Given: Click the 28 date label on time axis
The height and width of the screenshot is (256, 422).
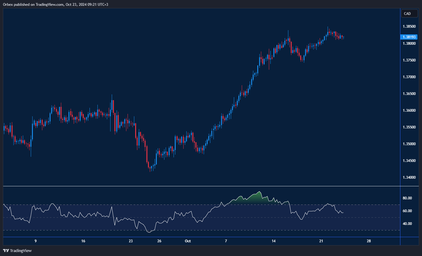Looking at the screenshot, I should click(369, 241).
